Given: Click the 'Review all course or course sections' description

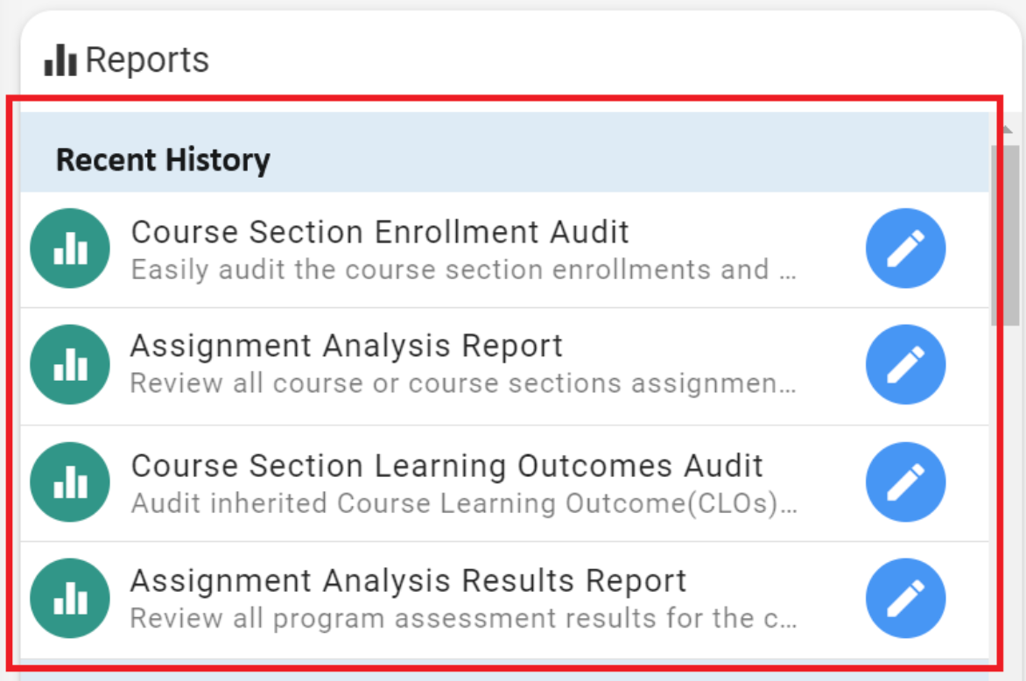Looking at the screenshot, I should (463, 384).
